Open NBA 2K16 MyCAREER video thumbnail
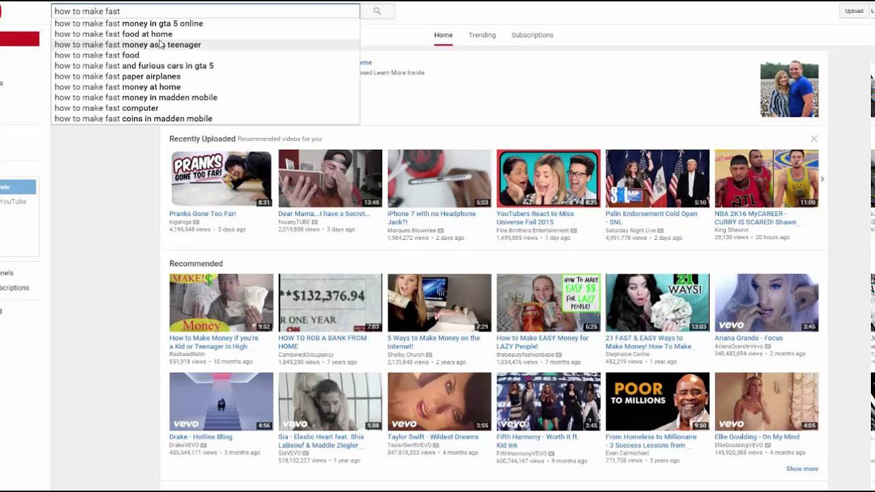The height and width of the screenshot is (492, 875). 766,178
